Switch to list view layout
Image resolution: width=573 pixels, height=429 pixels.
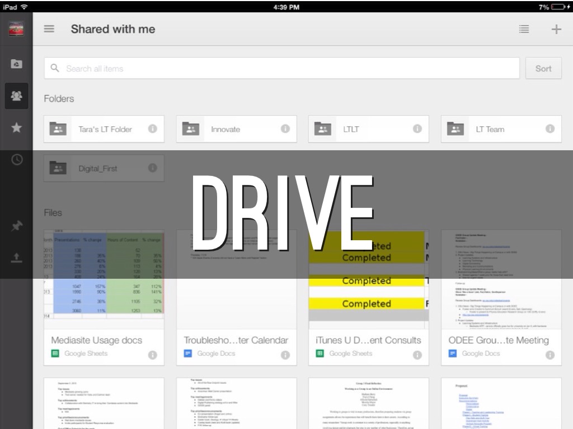tap(524, 29)
